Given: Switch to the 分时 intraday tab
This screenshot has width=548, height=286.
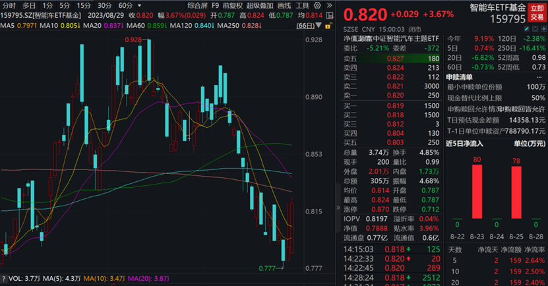Looking at the screenshot, I should (9, 5).
